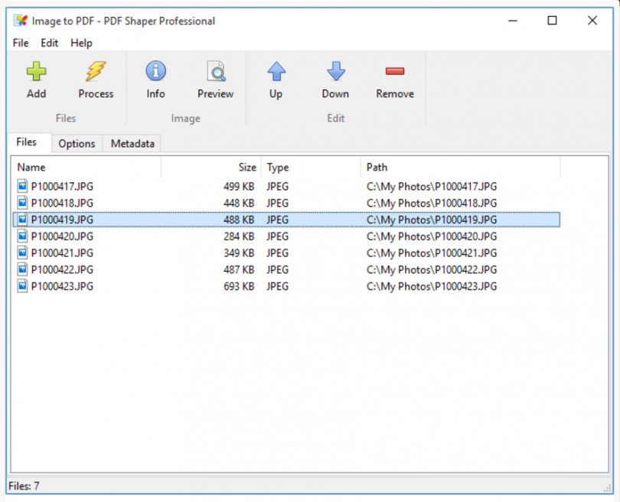Click the 499 KB size cell
The image size is (620, 502).
click(x=239, y=186)
